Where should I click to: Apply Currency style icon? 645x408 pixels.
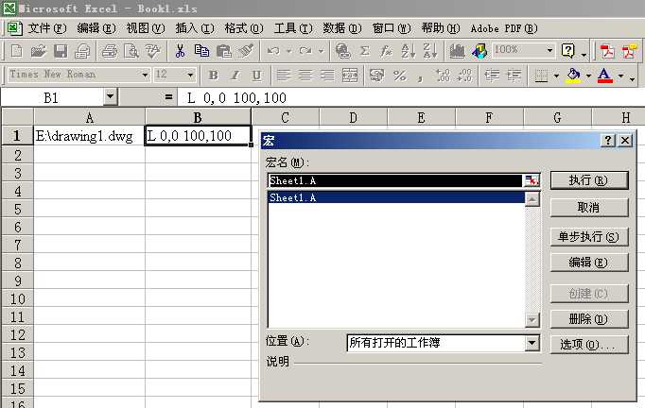click(376, 76)
